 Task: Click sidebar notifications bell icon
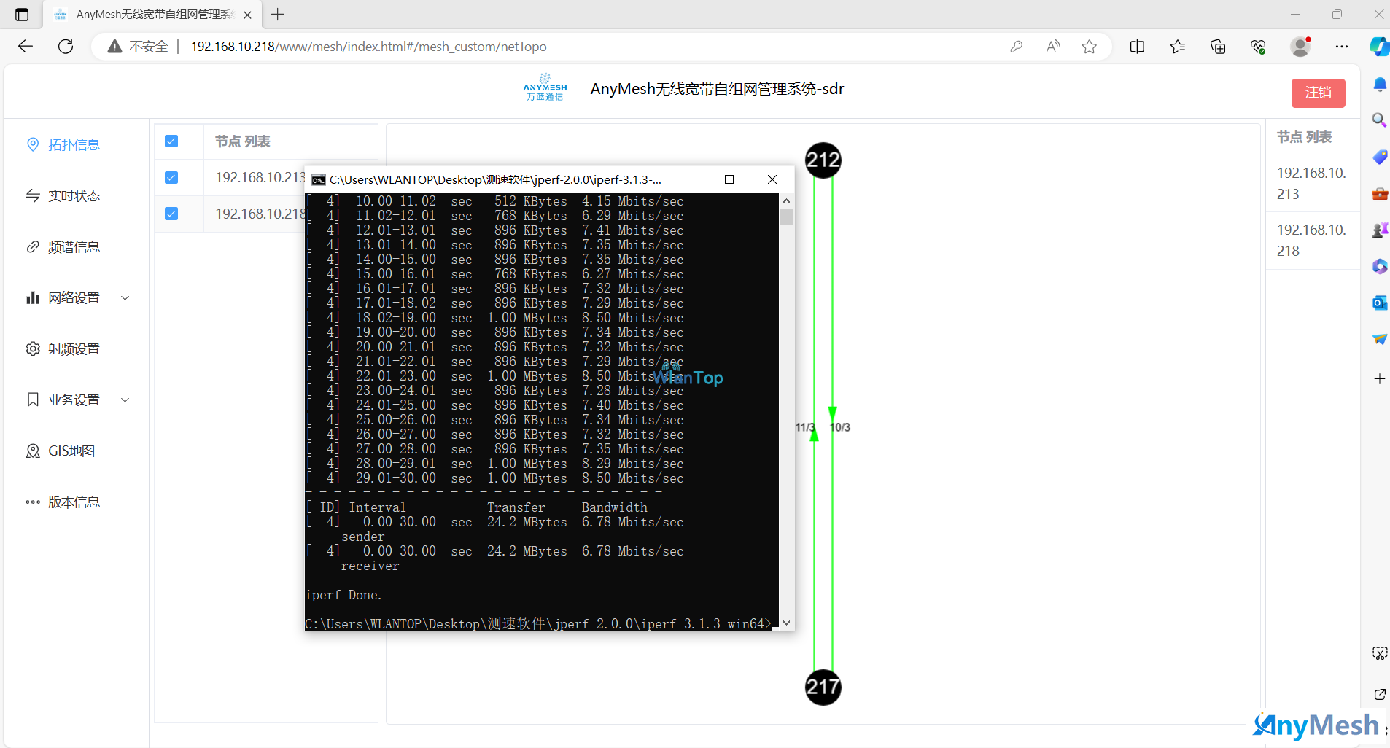click(1380, 85)
